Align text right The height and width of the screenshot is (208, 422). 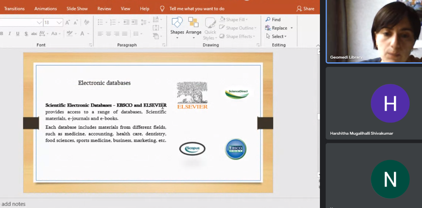[x=117, y=33]
